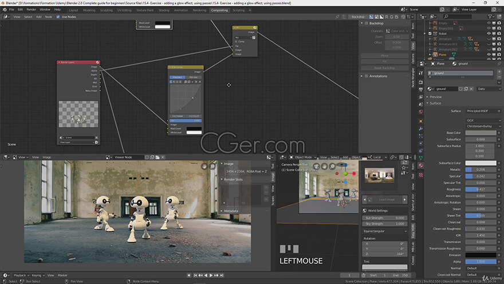Expand the Plane item in outliner
Image resolution: width=504 pixels, height=284 pixels.
tap(430, 55)
